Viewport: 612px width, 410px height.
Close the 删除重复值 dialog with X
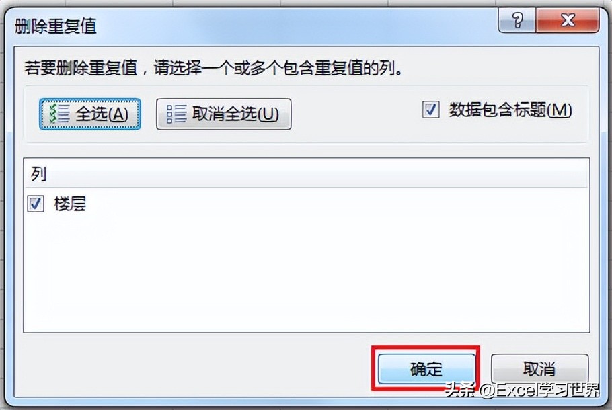[568, 20]
